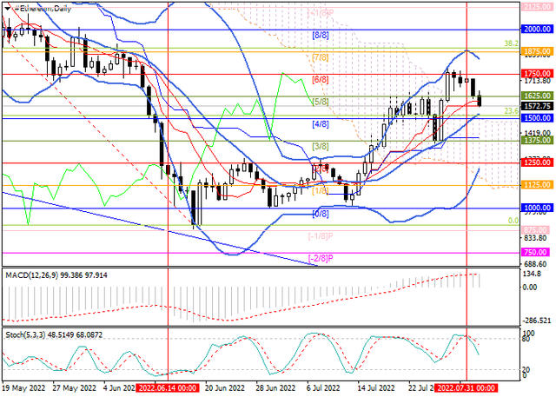
Task: Click the magenta 750.00 price label
Action: pos(533,252)
